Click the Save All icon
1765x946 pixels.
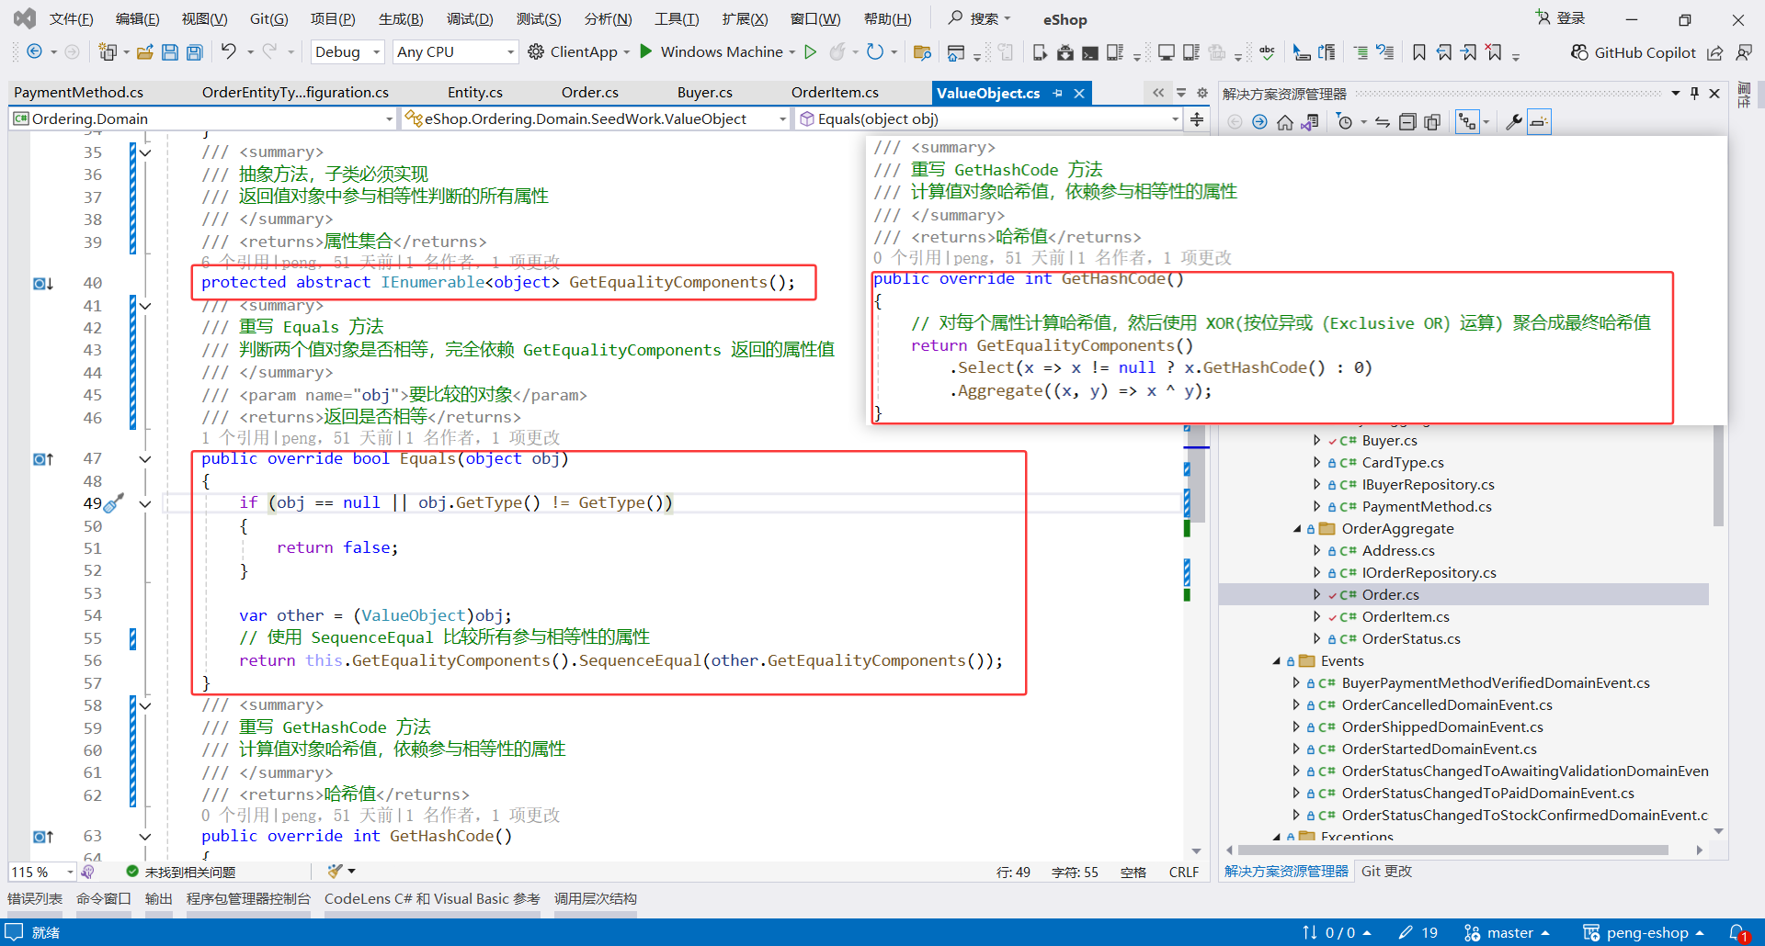tap(195, 52)
